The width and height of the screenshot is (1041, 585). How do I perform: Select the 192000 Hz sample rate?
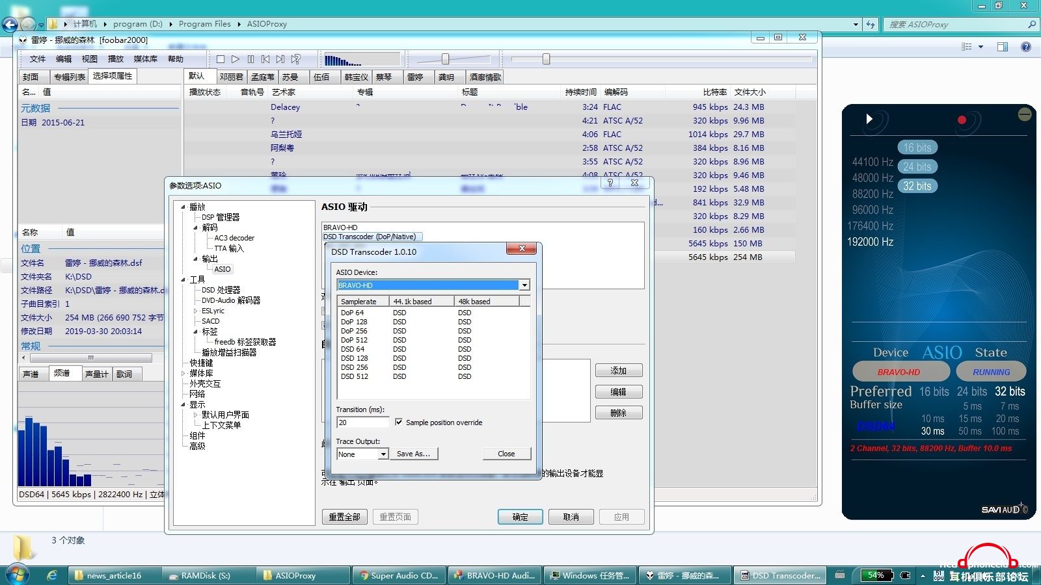[870, 242]
